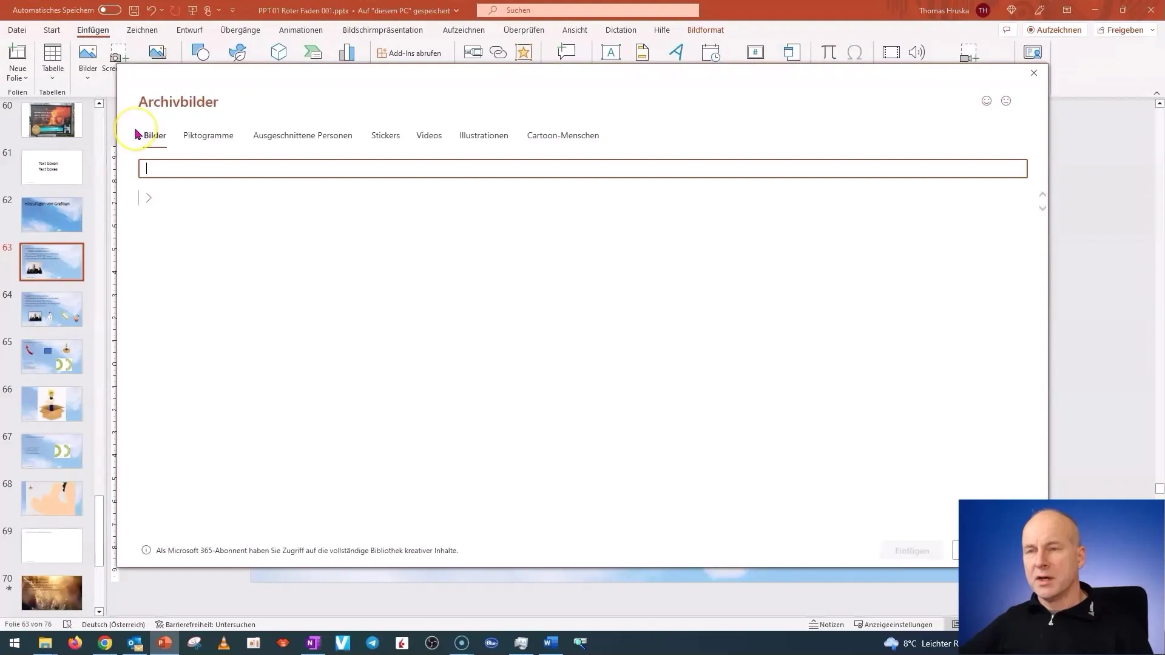Viewport: 1165px width, 655px height.
Task: Open the Piktogramme duck icon in ribbon
Action: 238,53
